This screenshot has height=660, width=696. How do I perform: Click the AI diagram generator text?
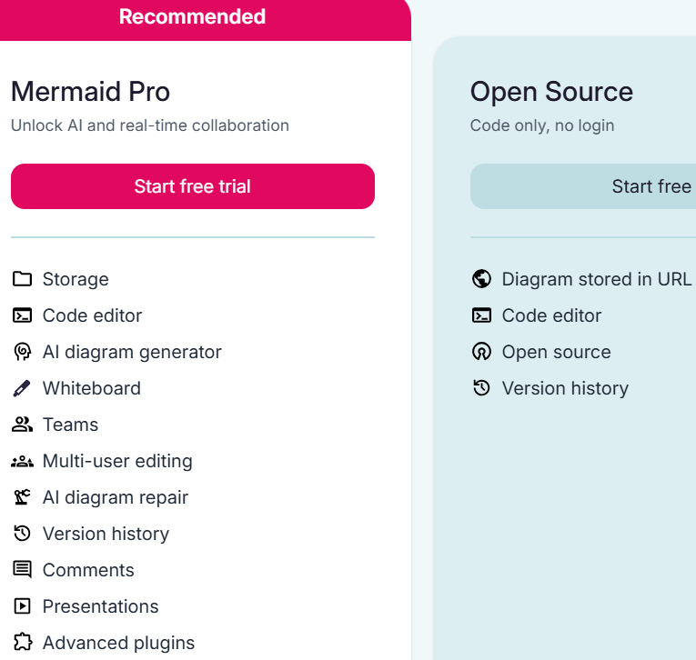132,353
